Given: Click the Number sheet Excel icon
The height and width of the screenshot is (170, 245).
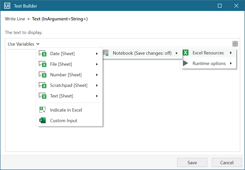Looking at the screenshot, I should (42, 75).
